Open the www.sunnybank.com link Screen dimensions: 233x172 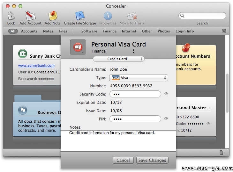[36, 65]
